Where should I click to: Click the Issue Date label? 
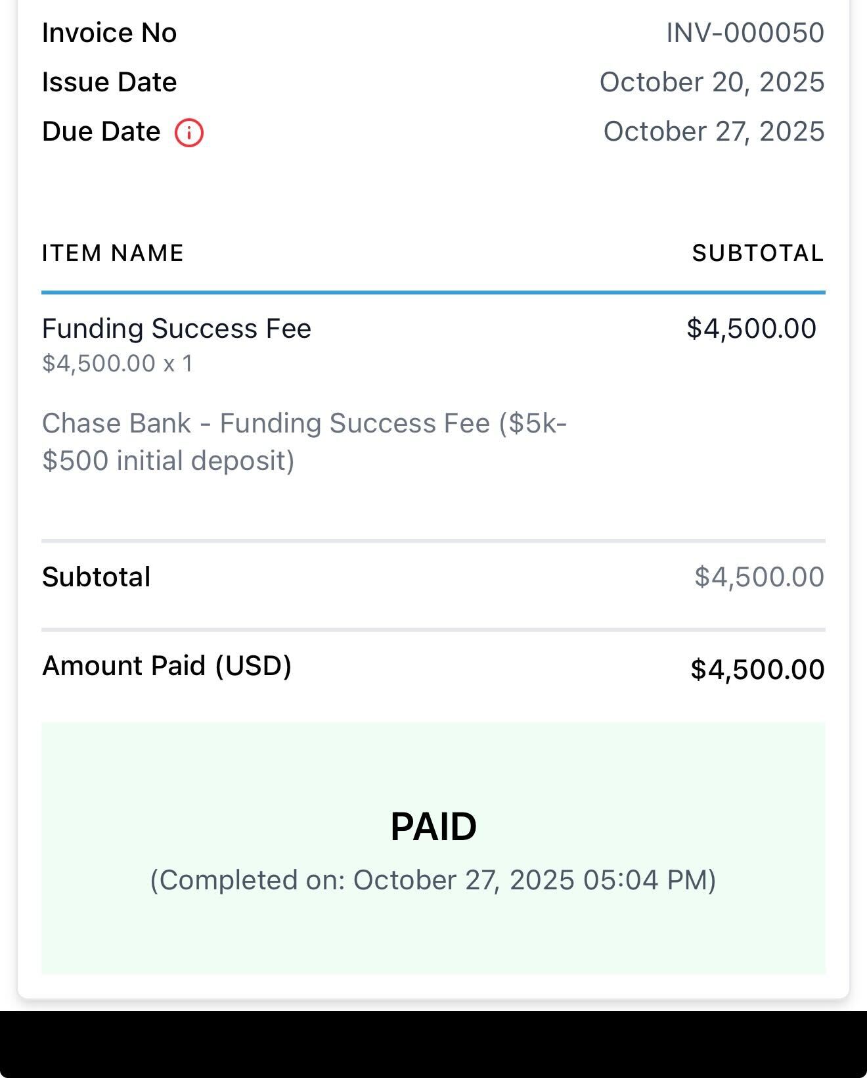tap(109, 82)
